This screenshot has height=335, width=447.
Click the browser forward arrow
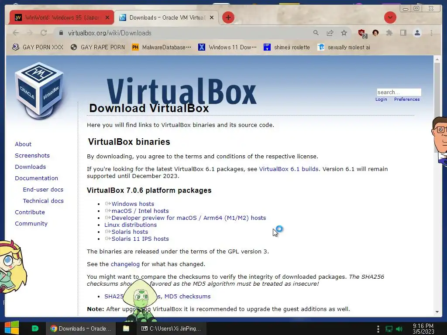pyautogui.click(x=30, y=33)
